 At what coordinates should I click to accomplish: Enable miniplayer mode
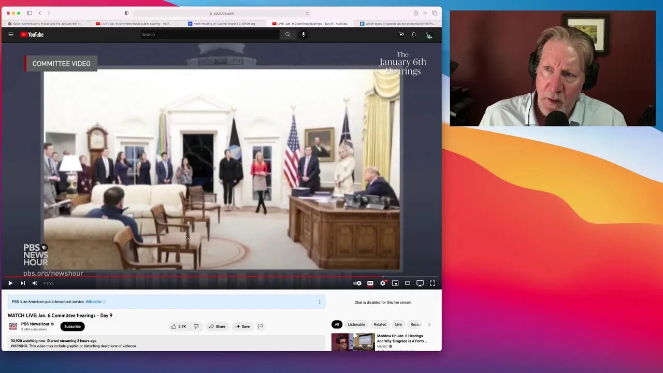tap(395, 283)
